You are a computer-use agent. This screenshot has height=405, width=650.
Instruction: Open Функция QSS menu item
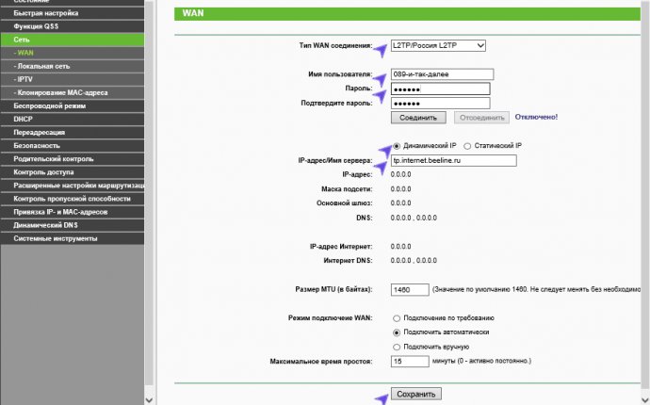tap(73, 26)
